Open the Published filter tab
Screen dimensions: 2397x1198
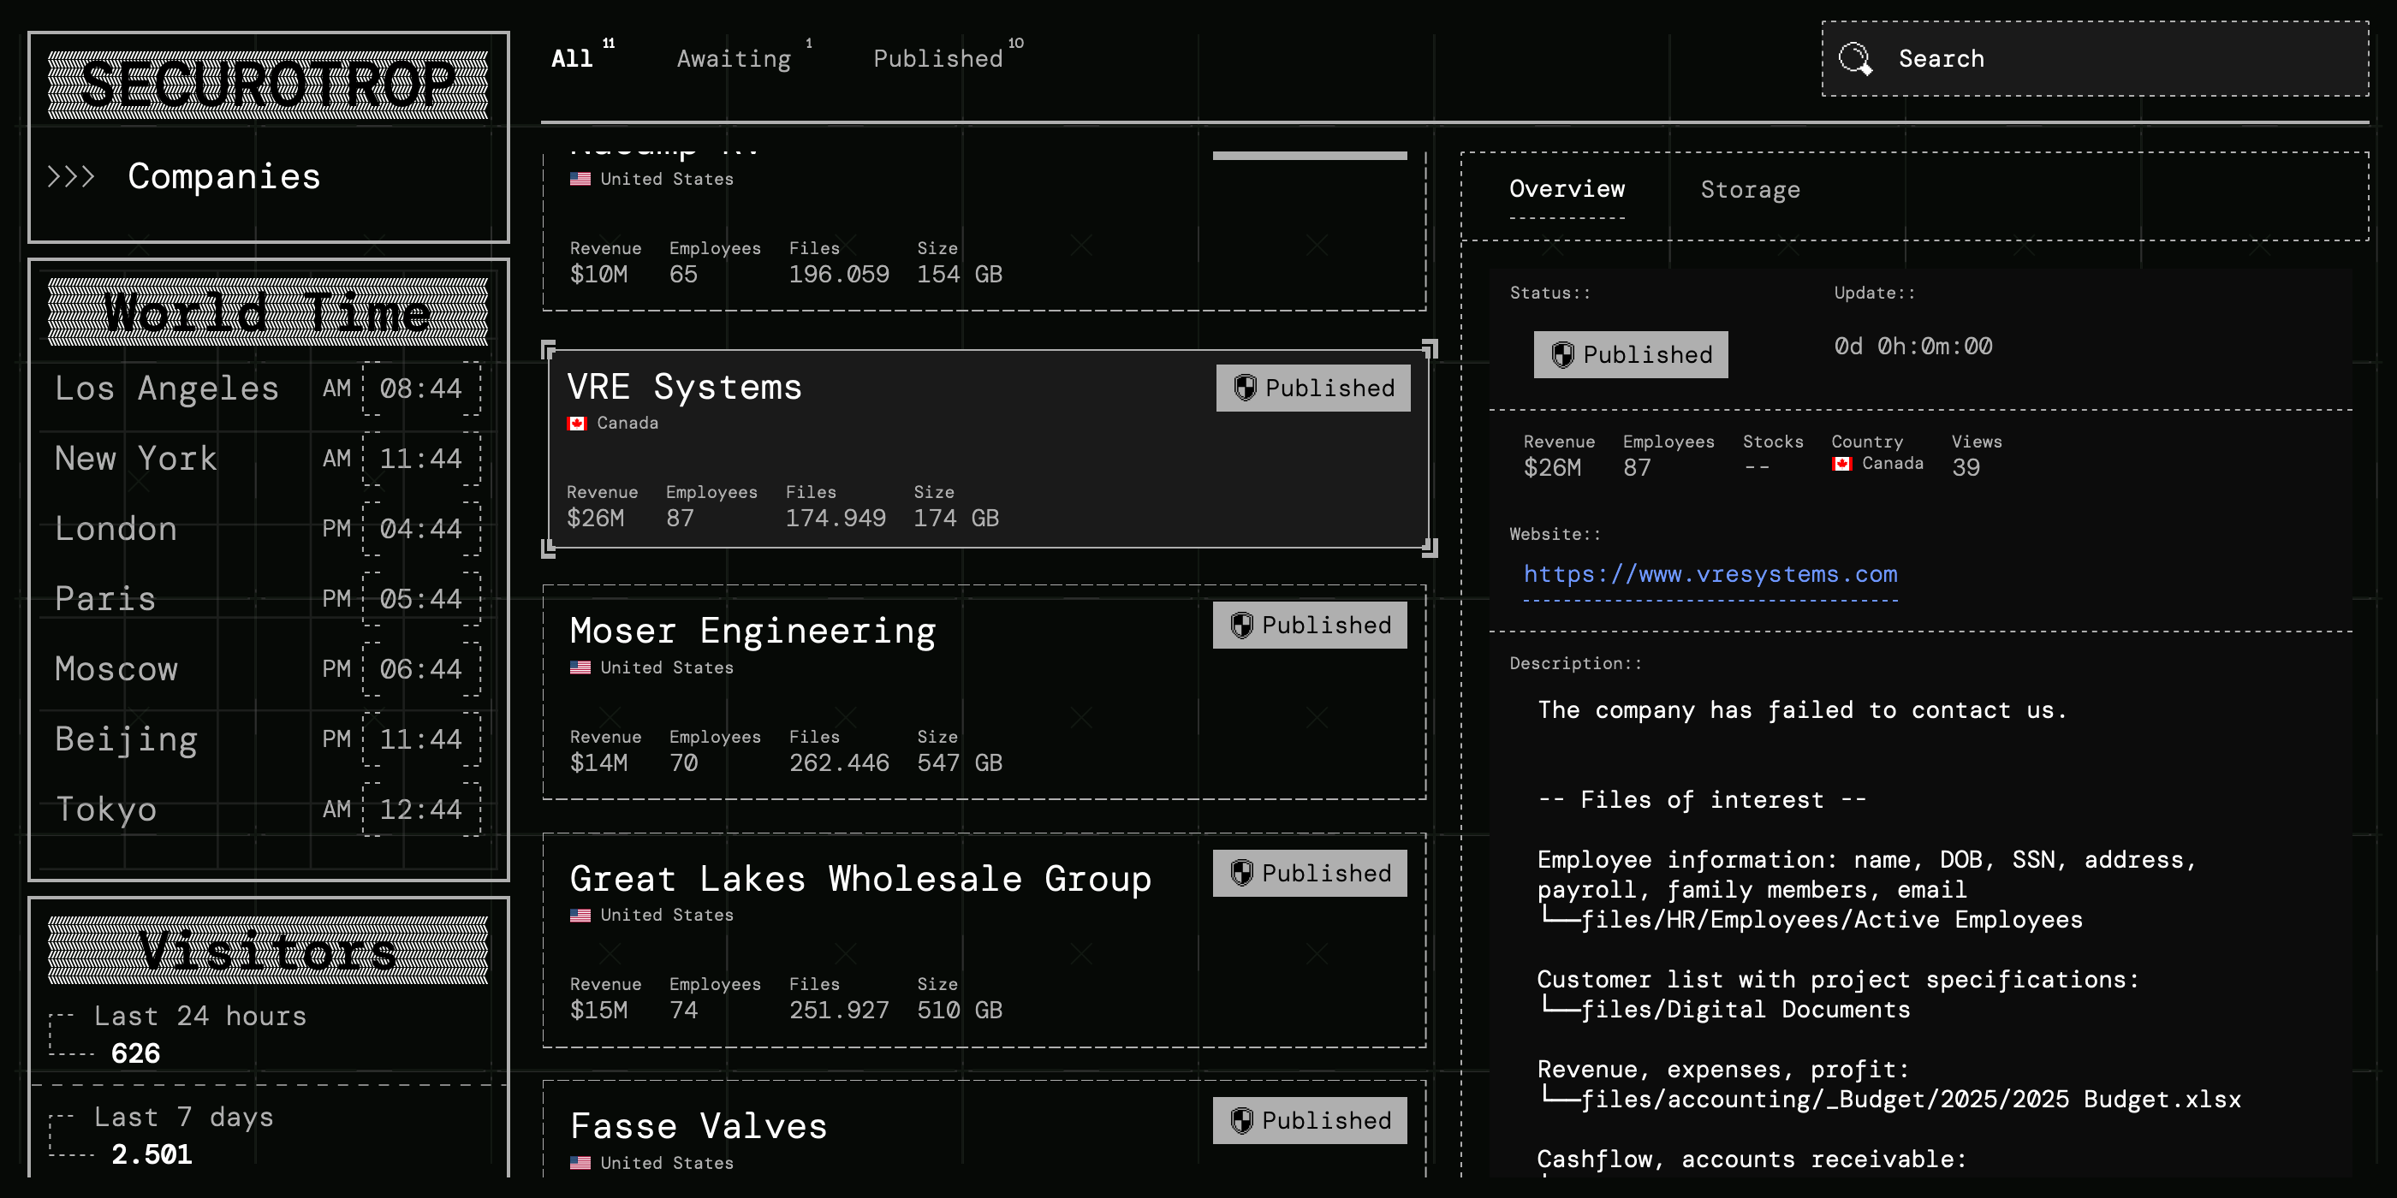pyautogui.click(x=938, y=57)
